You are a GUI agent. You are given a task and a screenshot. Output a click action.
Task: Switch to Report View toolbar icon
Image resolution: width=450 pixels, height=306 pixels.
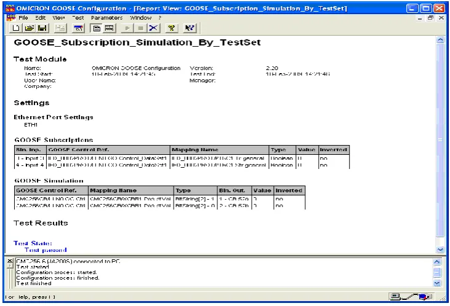click(97, 28)
